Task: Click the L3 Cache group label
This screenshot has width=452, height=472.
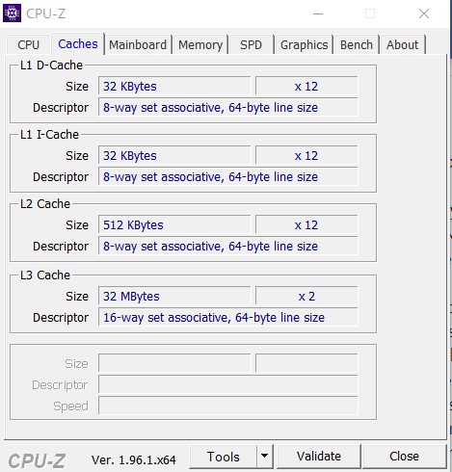Action: (x=45, y=275)
